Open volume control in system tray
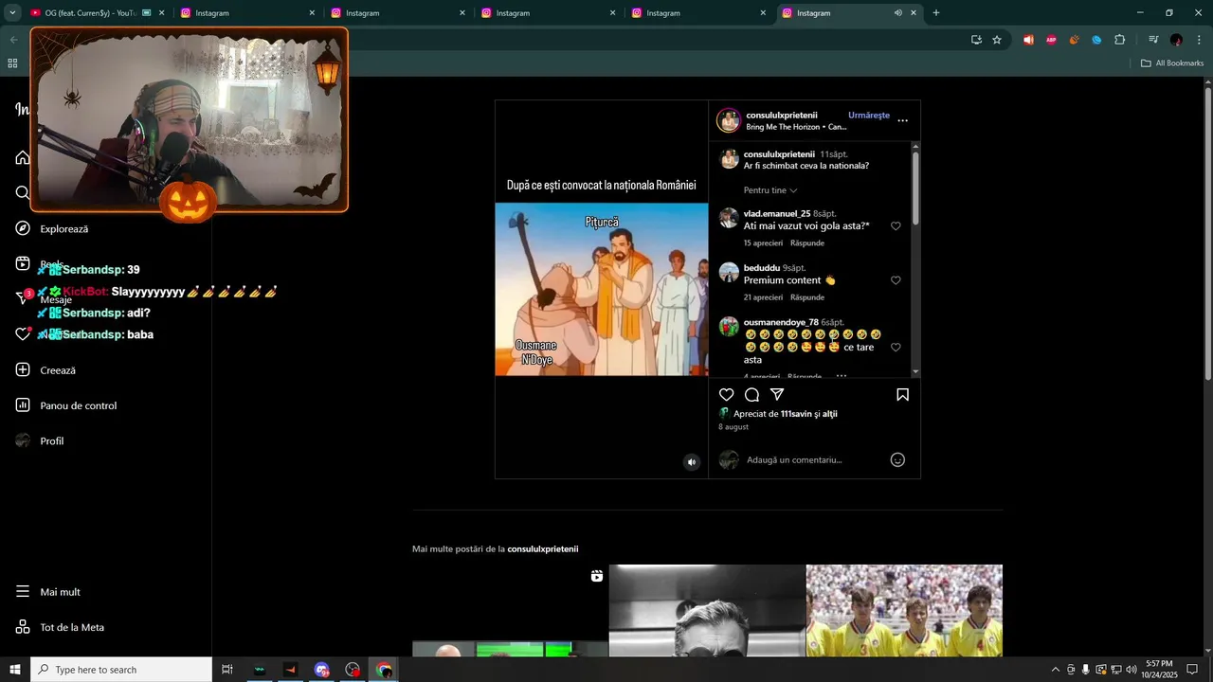The height and width of the screenshot is (682, 1213). (x=1132, y=670)
